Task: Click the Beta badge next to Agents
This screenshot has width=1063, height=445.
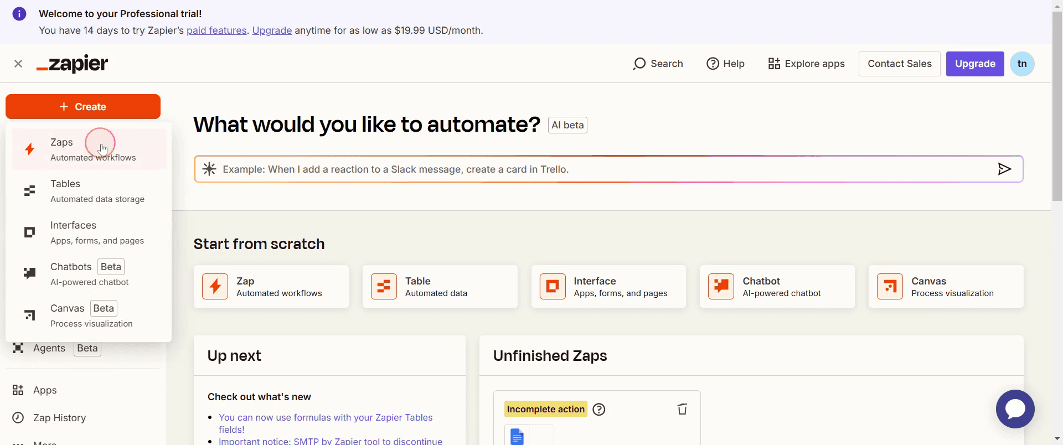Action: click(x=87, y=348)
